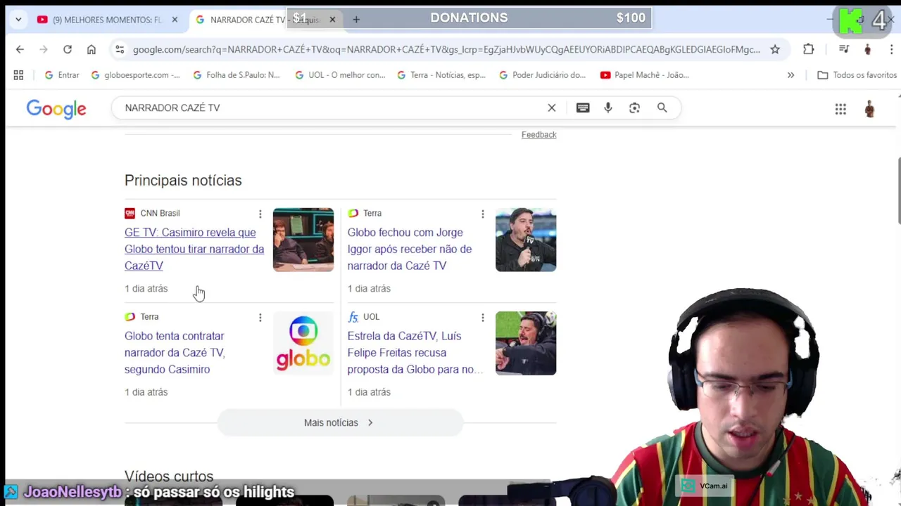Click the UOL source label

(x=371, y=318)
